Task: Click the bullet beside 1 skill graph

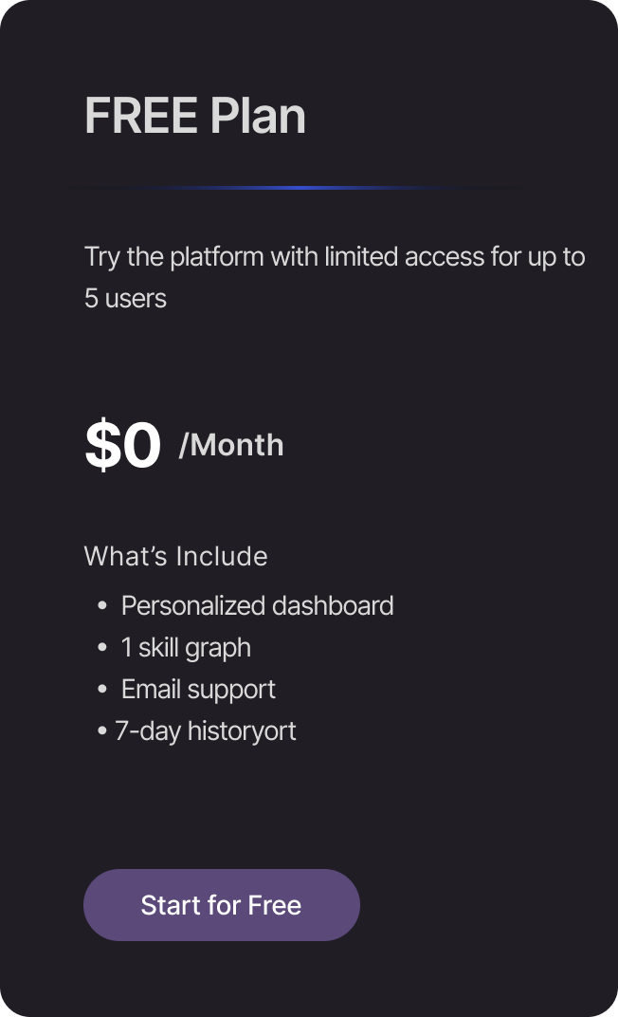Action: click(101, 647)
